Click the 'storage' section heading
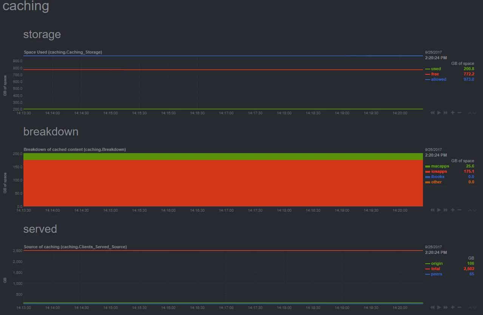The height and width of the screenshot is (315, 483). (42, 34)
